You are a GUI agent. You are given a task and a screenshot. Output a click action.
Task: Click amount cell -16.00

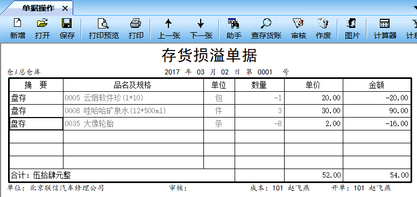377,124
